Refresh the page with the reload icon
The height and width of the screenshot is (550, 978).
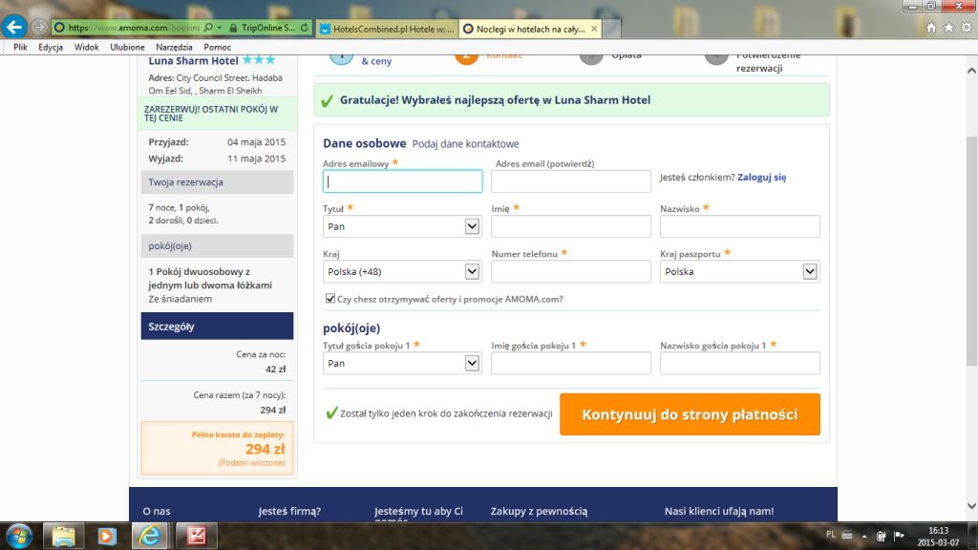point(305,28)
